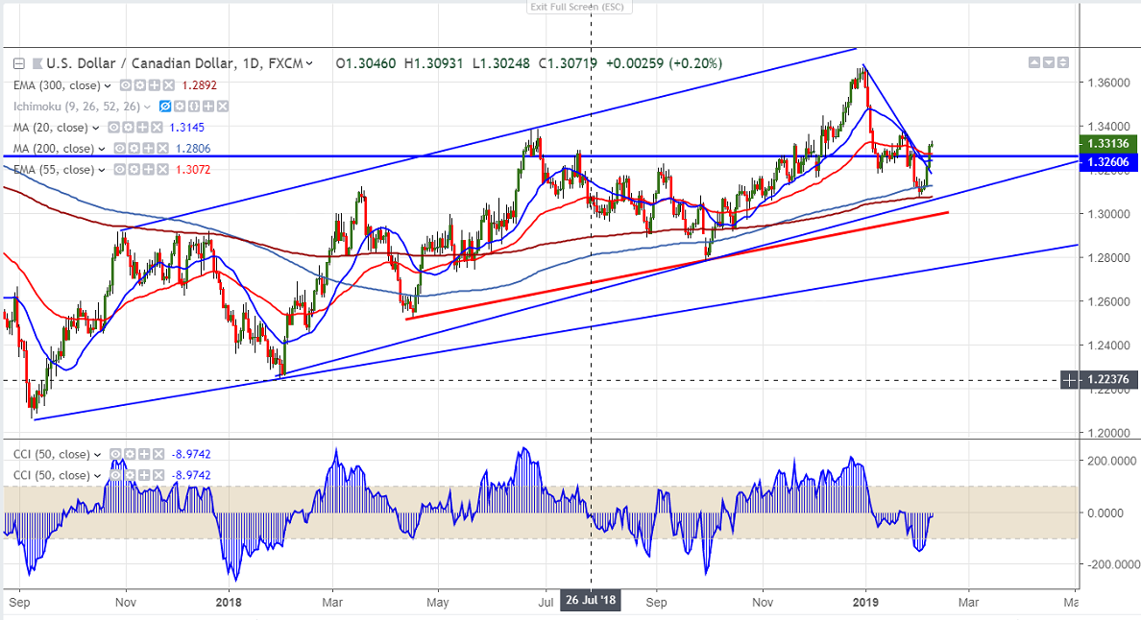Click the 26 Jul '18 date marker
1141x620 pixels.
tap(590, 601)
